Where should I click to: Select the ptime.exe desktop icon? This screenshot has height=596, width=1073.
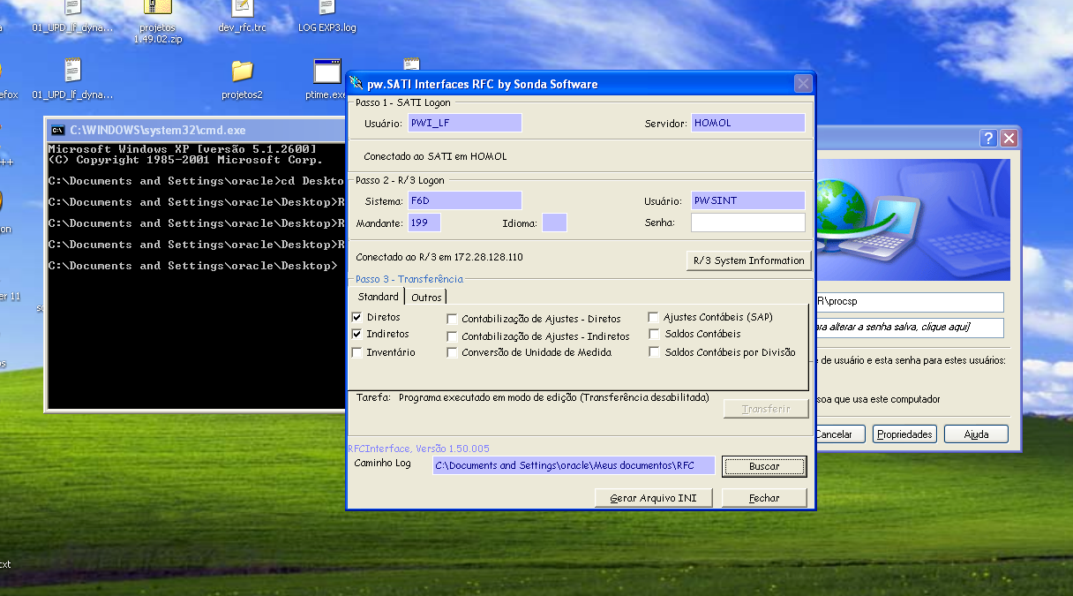326,72
